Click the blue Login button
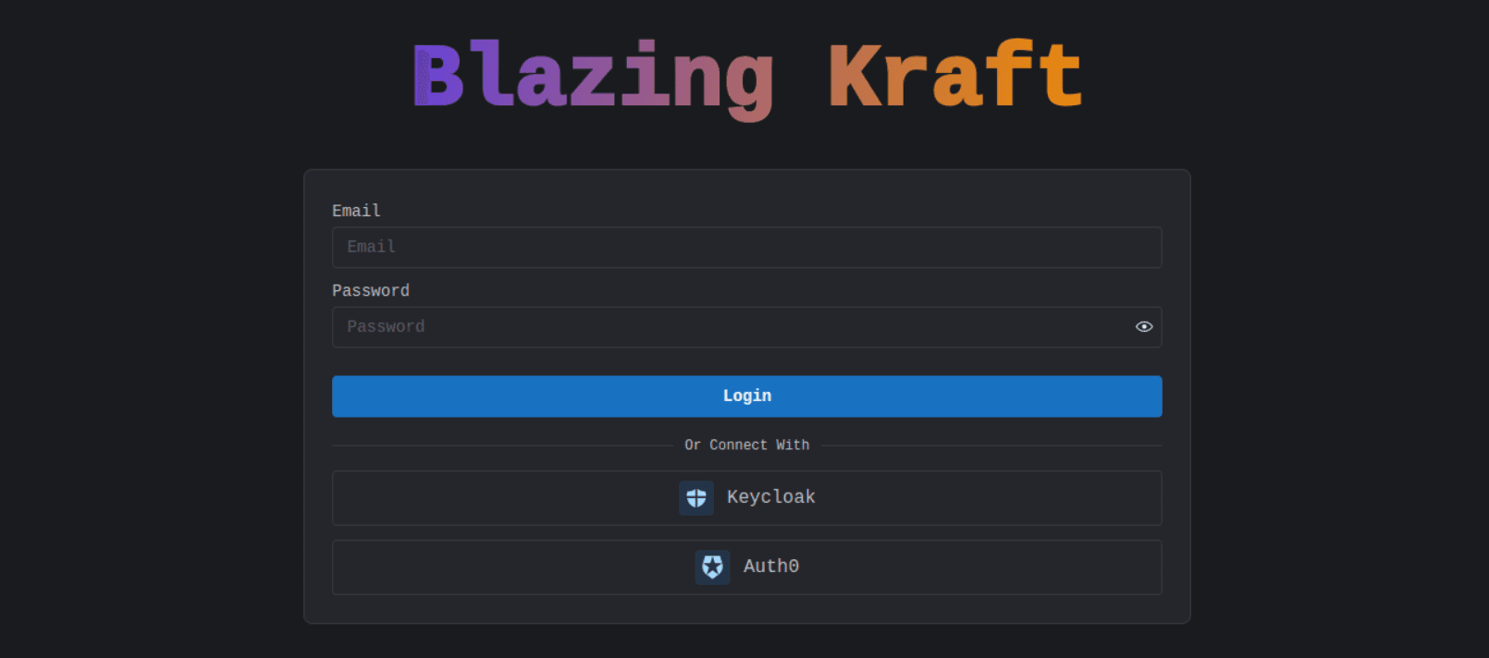Viewport: 1489px width, 658px height. (x=746, y=396)
